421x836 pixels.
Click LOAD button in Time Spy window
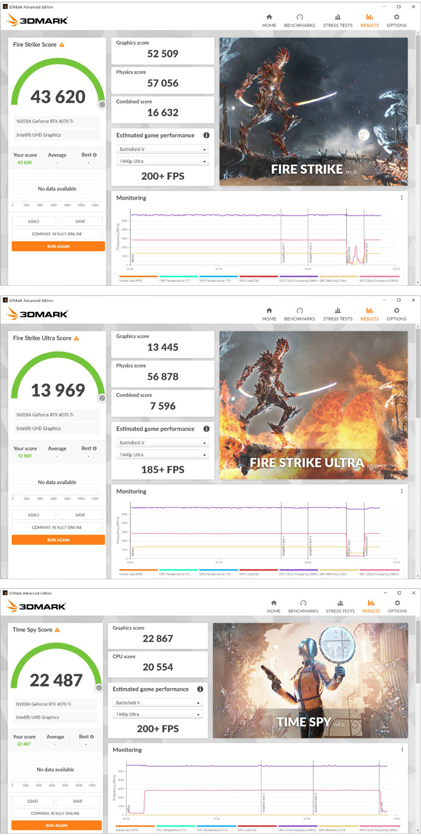32,801
